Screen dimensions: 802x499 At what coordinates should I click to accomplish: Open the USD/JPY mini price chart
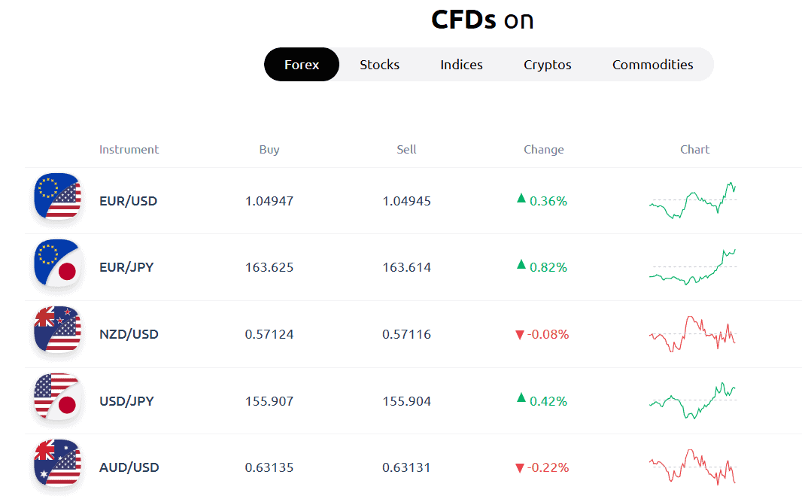[x=693, y=400]
